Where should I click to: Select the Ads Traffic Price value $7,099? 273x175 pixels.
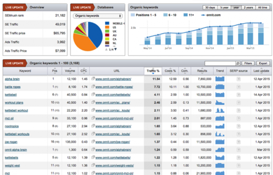[x=60, y=51]
